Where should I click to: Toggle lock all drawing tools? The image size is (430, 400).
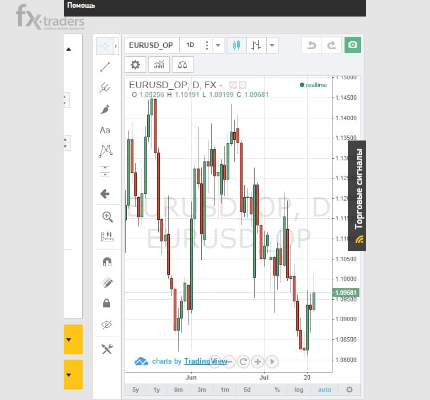(x=107, y=303)
